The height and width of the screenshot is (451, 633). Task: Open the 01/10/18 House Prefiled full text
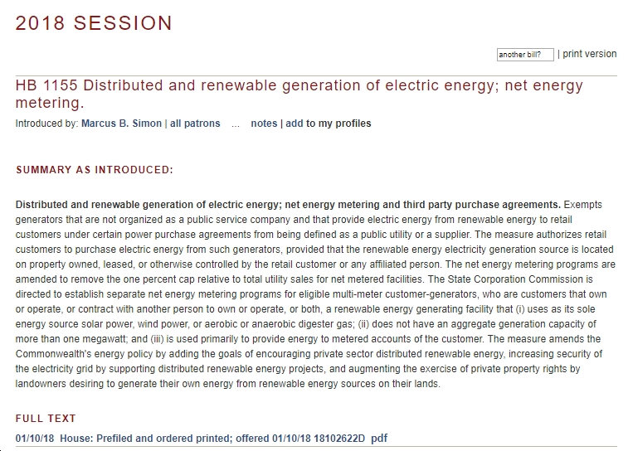[x=190, y=438]
